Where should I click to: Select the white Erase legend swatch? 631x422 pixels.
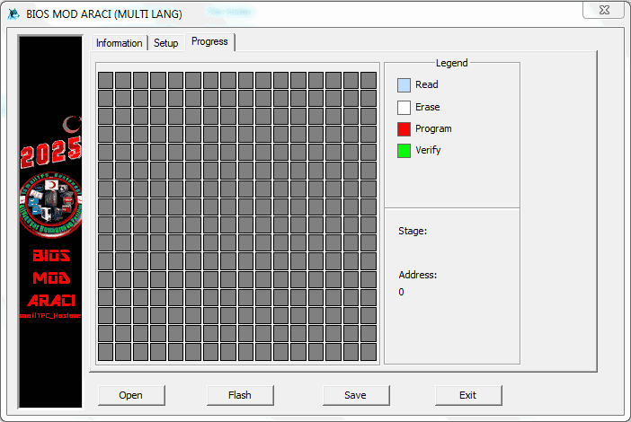(404, 107)
